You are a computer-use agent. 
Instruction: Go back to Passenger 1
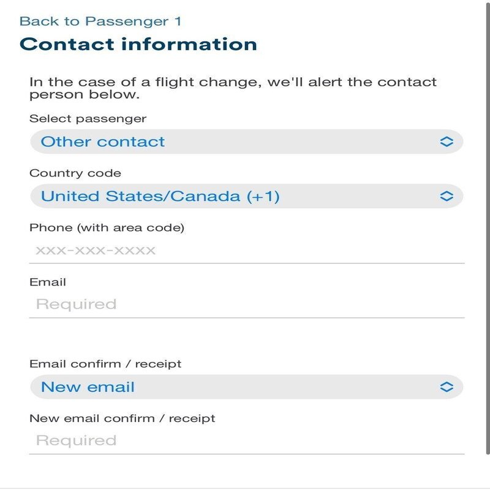pyautogui.click(x=100, y=21)
